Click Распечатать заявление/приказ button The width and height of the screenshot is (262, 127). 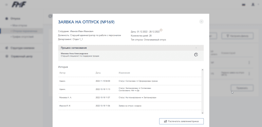tap(181, 121)
